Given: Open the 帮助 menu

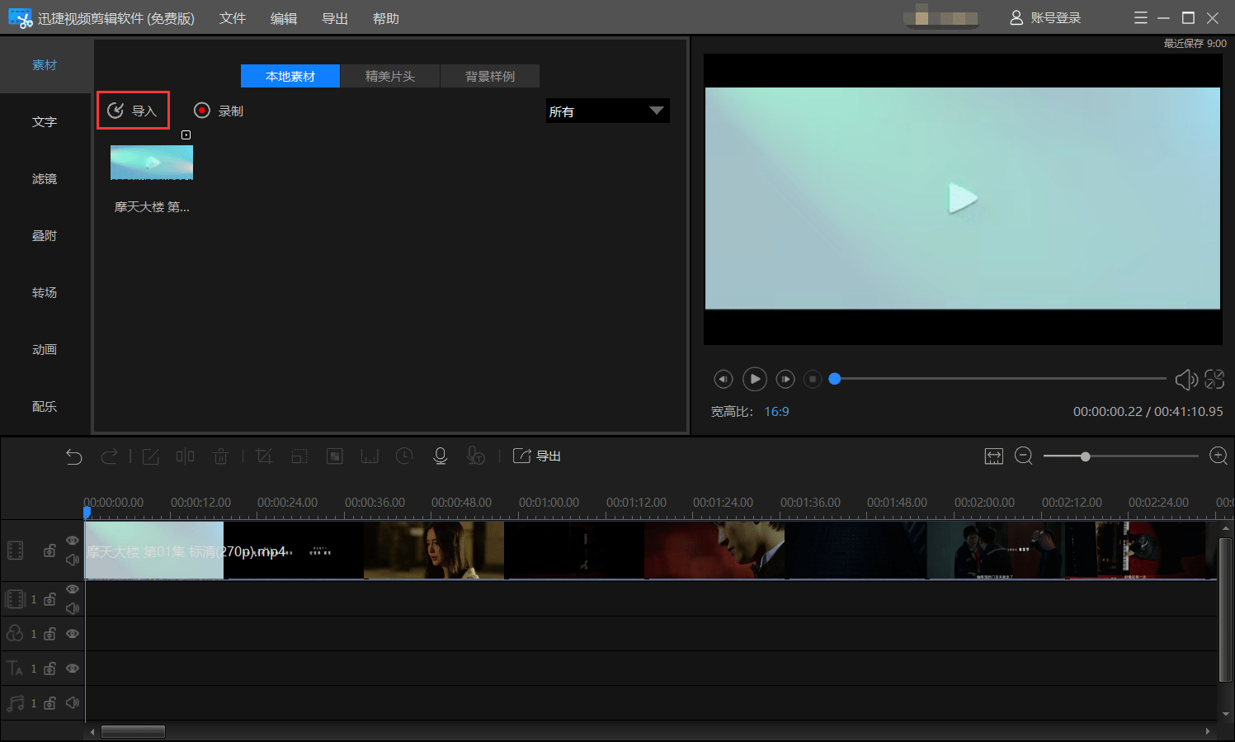Looking at the screenshot, I should point(386,18).
